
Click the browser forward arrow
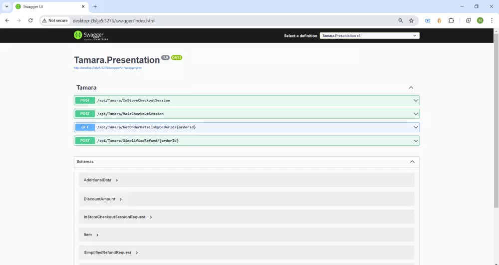[x=19, y=20]
